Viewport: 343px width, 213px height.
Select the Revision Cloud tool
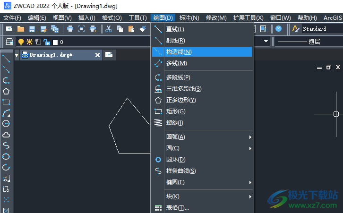pos(6,135)
